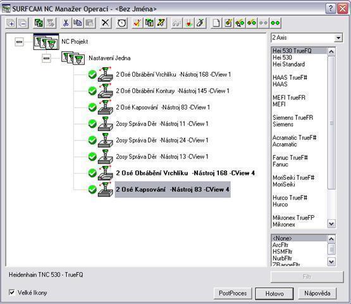351x304 pixels.
Task: Toggle green check of Nástroj 24 operation
Action: (x=92, y=141)
